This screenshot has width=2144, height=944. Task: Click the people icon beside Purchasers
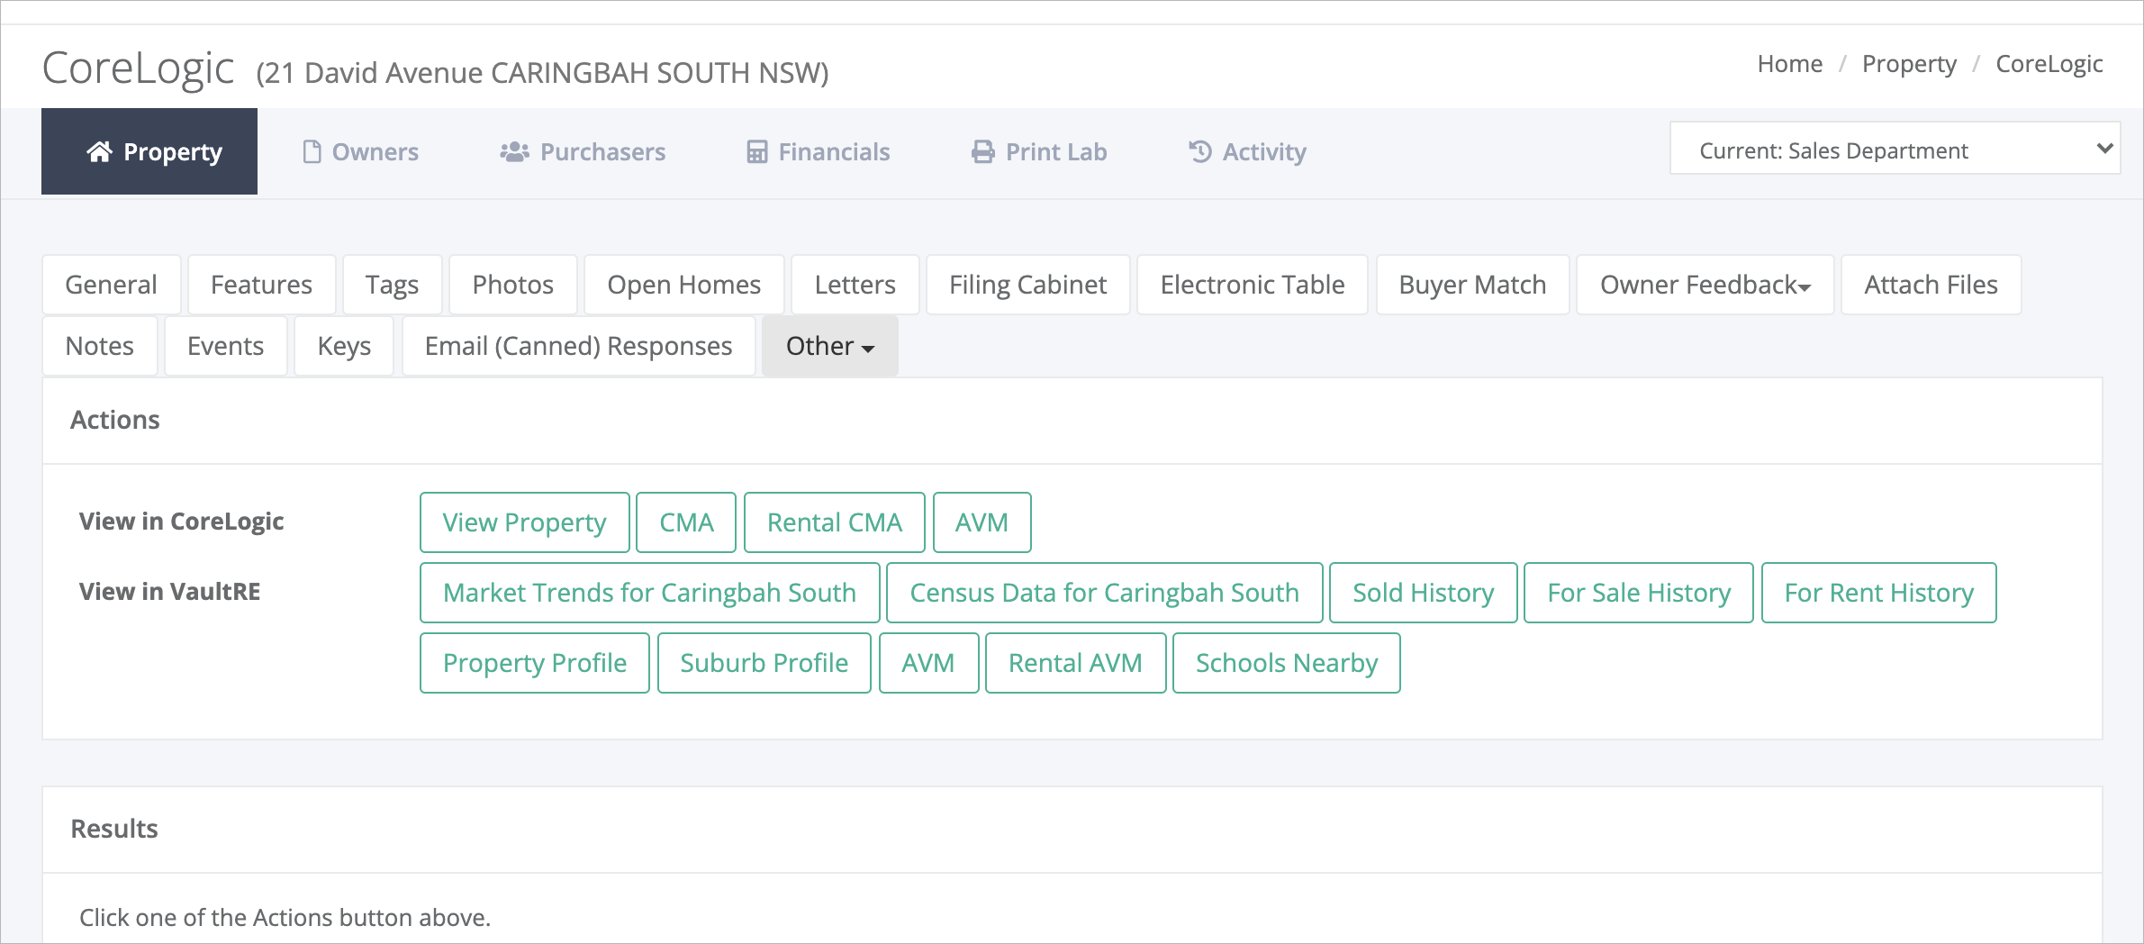pyautogui.click(x=514, y=151)
